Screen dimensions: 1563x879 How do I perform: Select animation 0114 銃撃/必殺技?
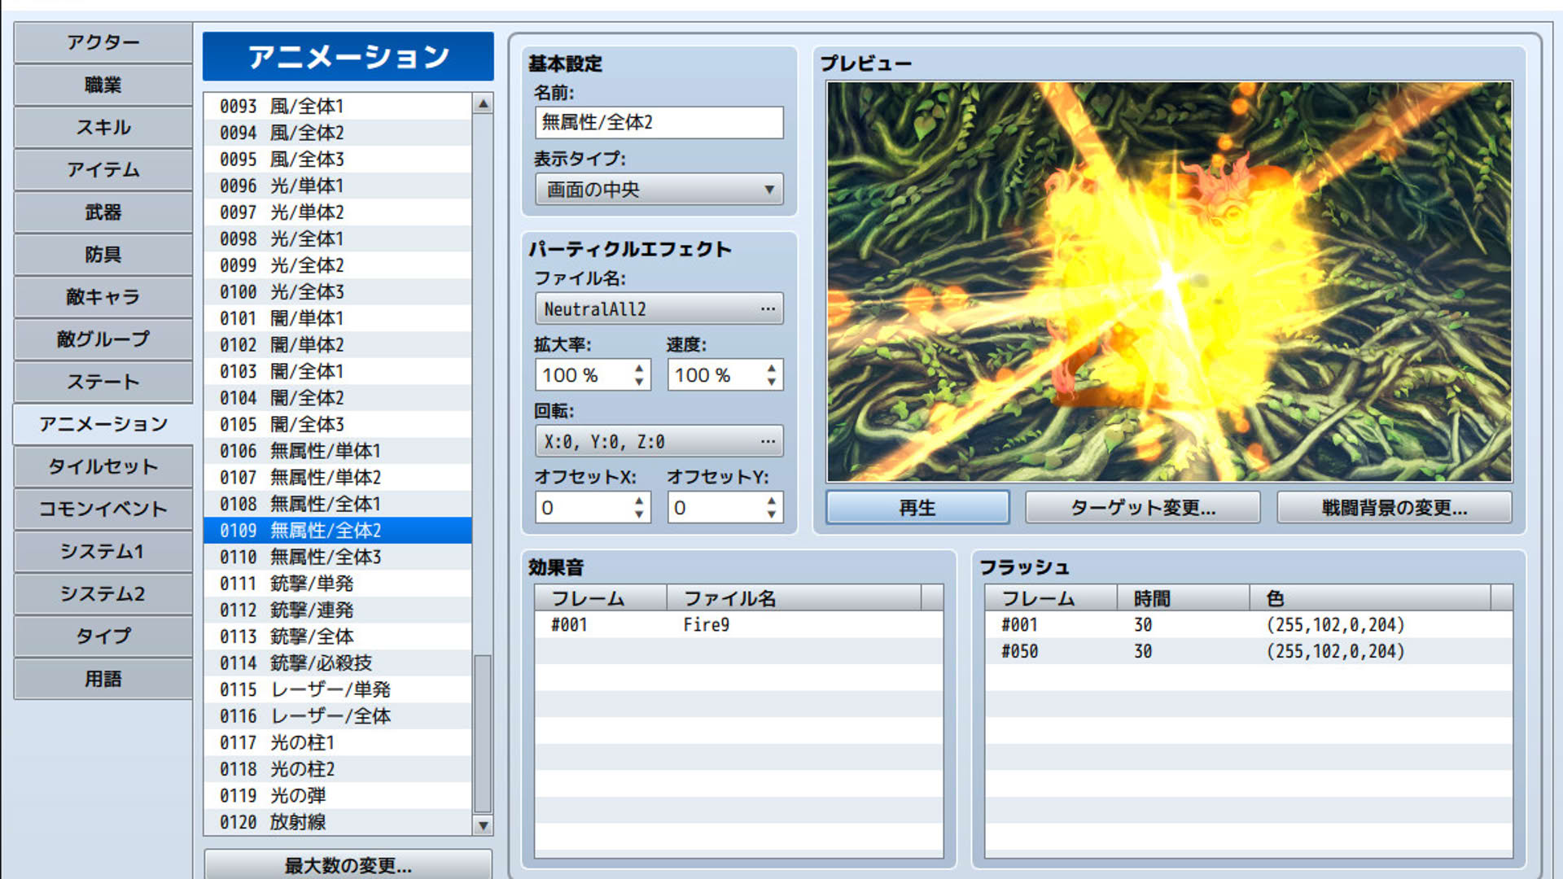pyautogui.click(x=338, y=663)
